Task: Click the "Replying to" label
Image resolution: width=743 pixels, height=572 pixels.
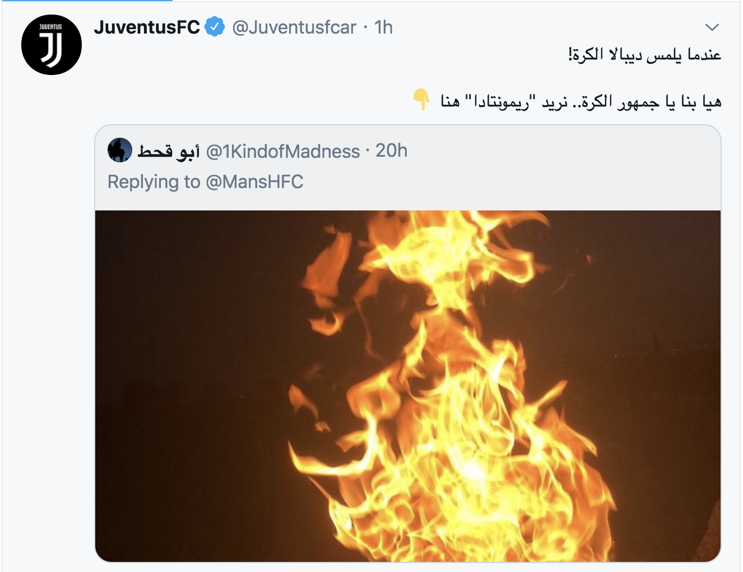Action: [154, 182]
